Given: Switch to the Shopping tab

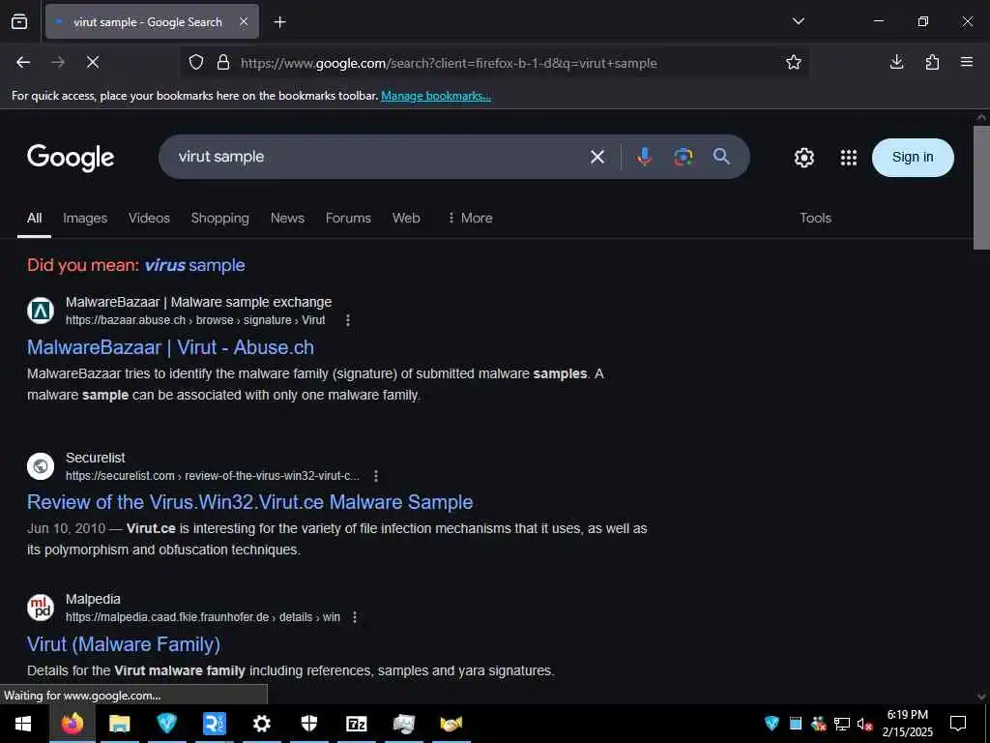Looking at the screenshot, I should click(x=219, y=218).
